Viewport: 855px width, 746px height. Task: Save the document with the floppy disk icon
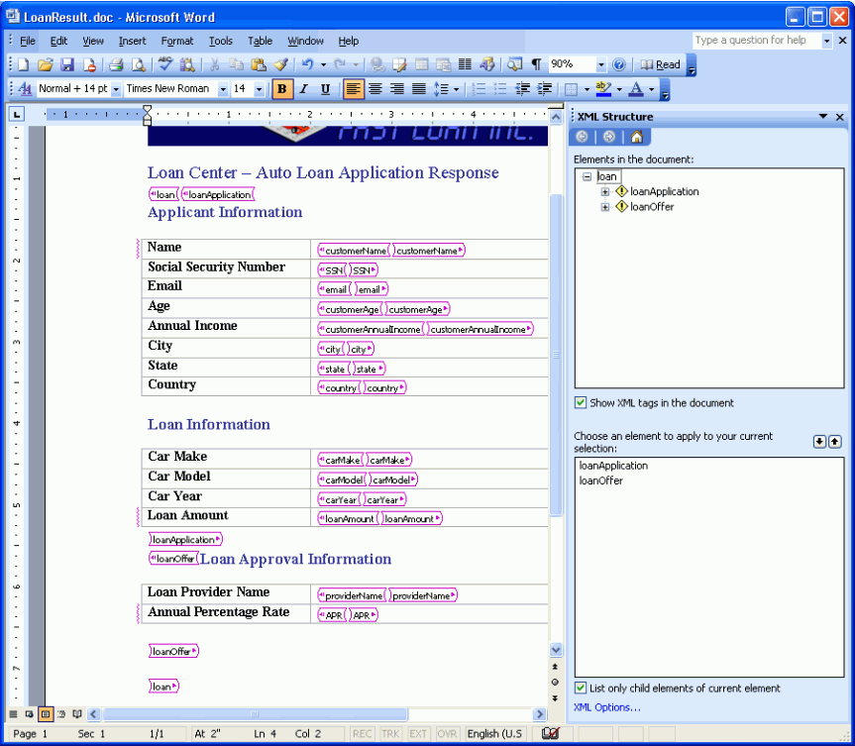67,65
